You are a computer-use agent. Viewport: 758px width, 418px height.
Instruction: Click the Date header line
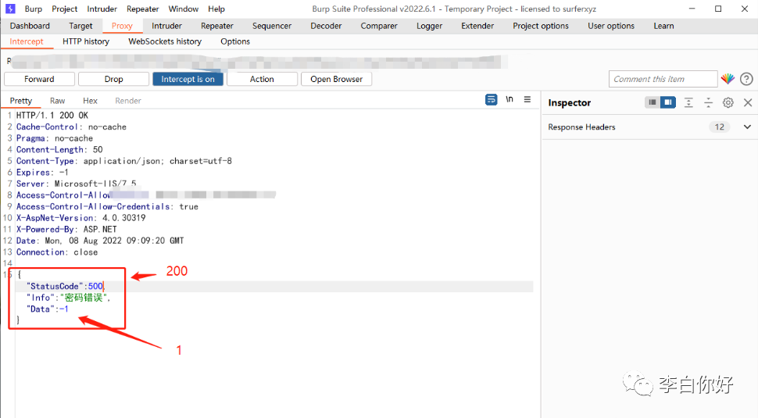click(100, 240)
